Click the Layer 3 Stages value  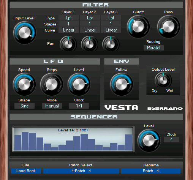[111, 24]
